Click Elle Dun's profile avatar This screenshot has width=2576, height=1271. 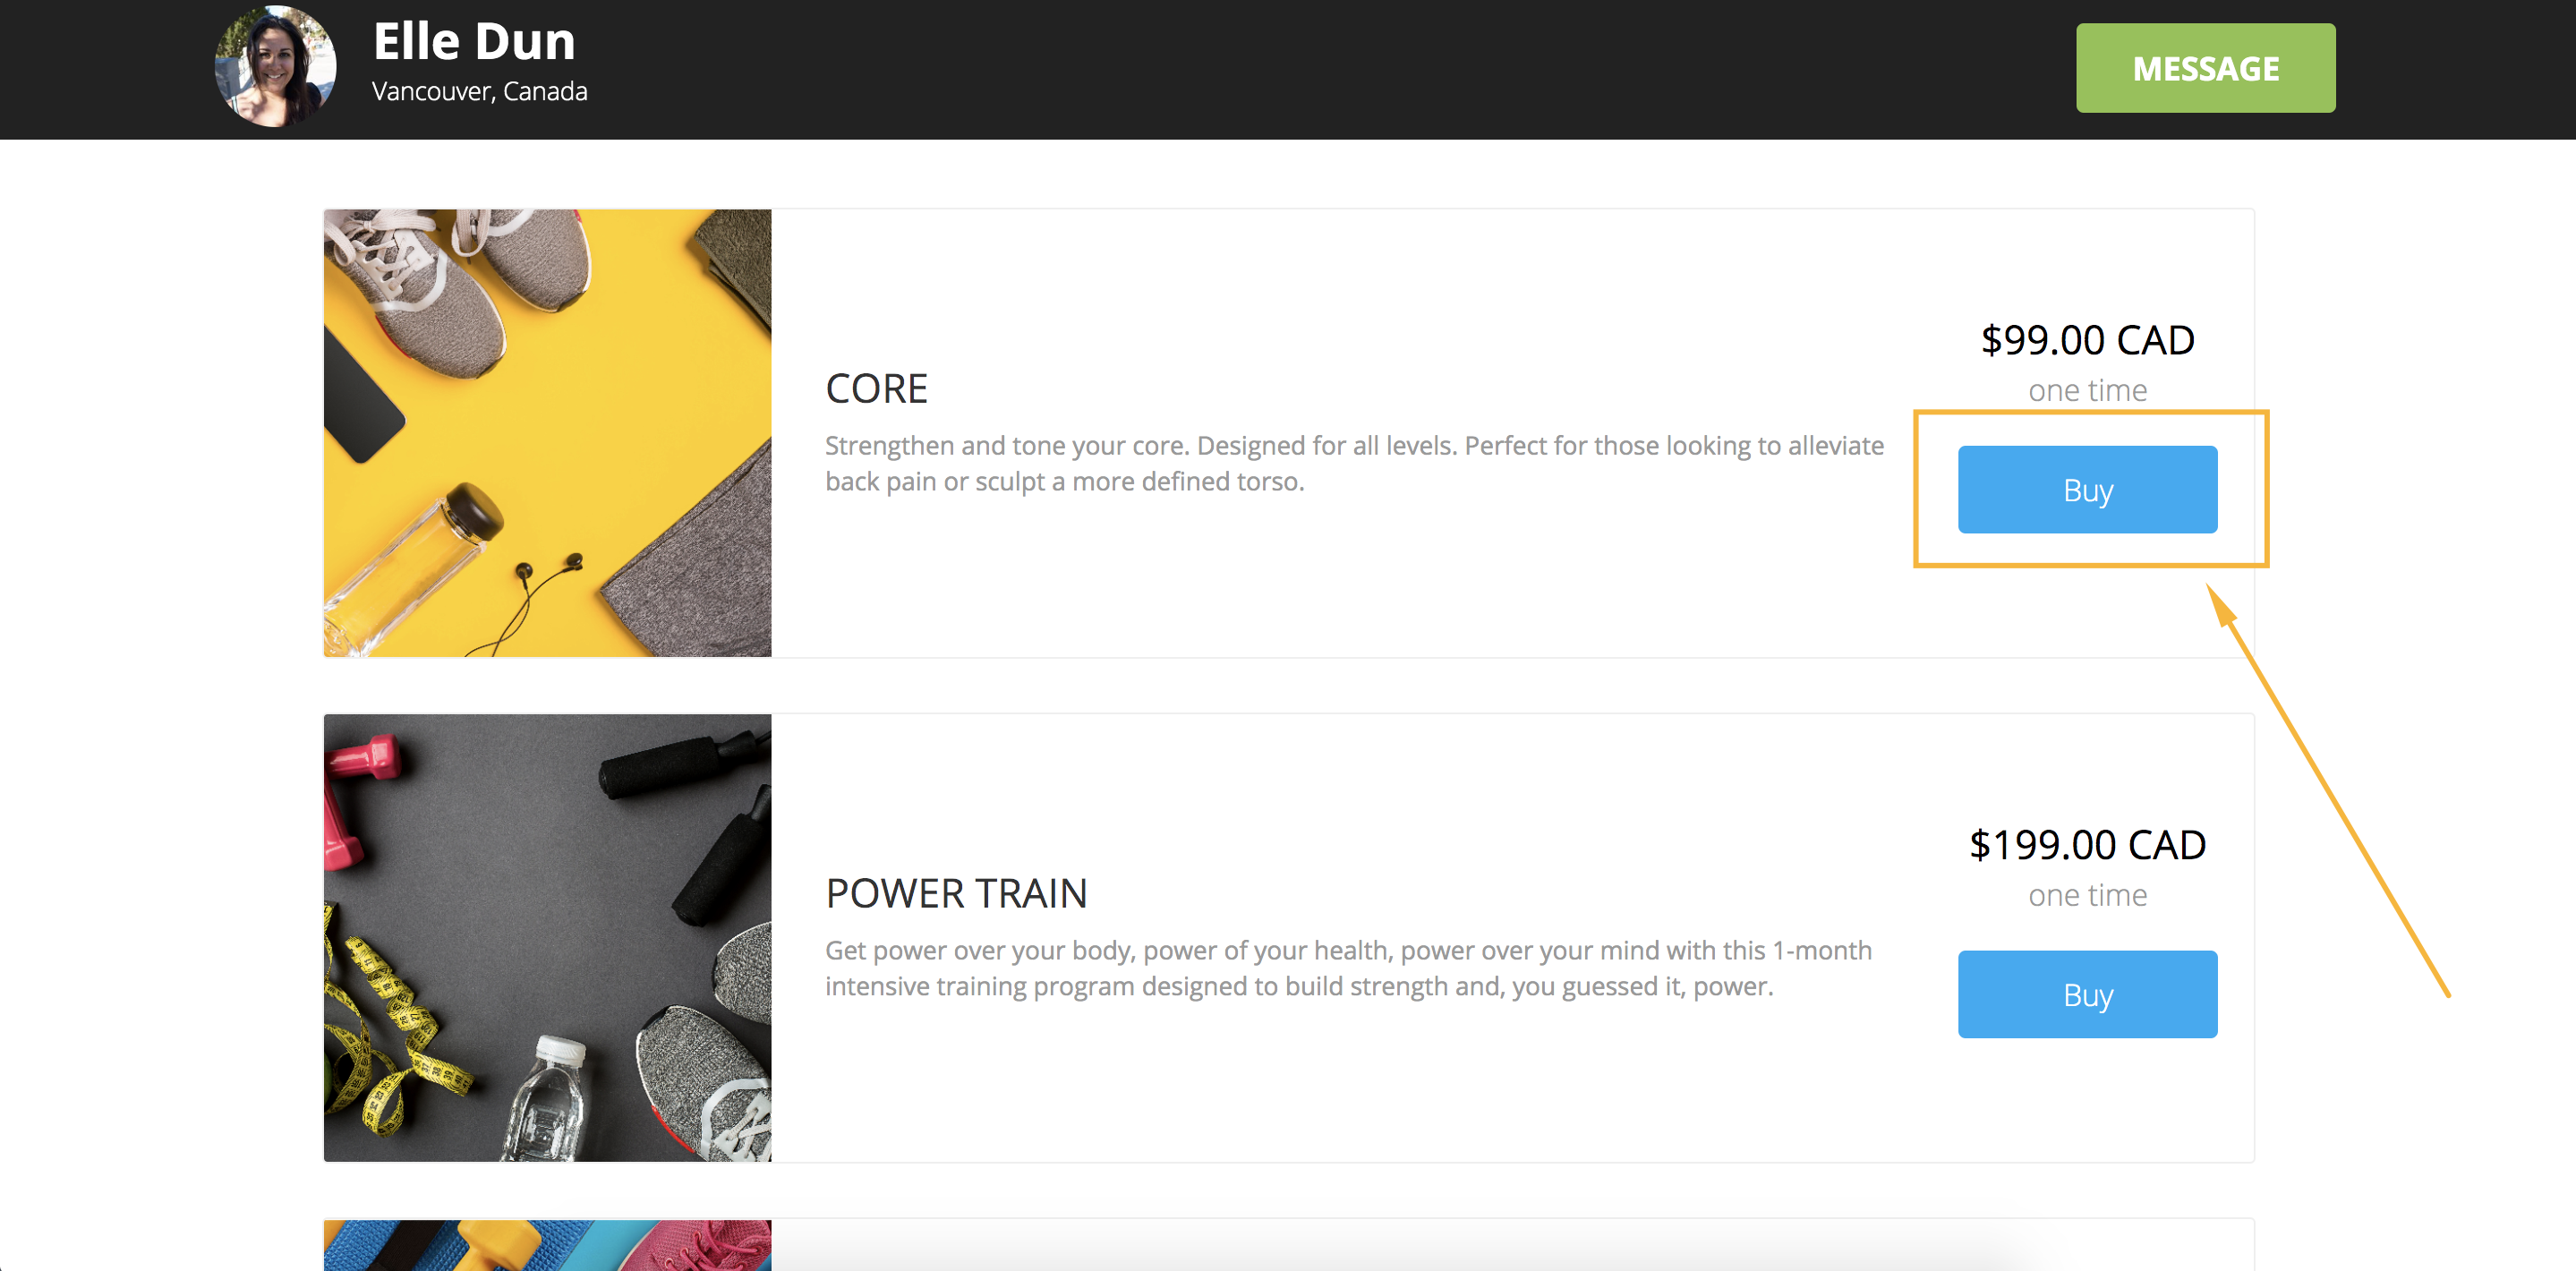click(x=276, y=66)
